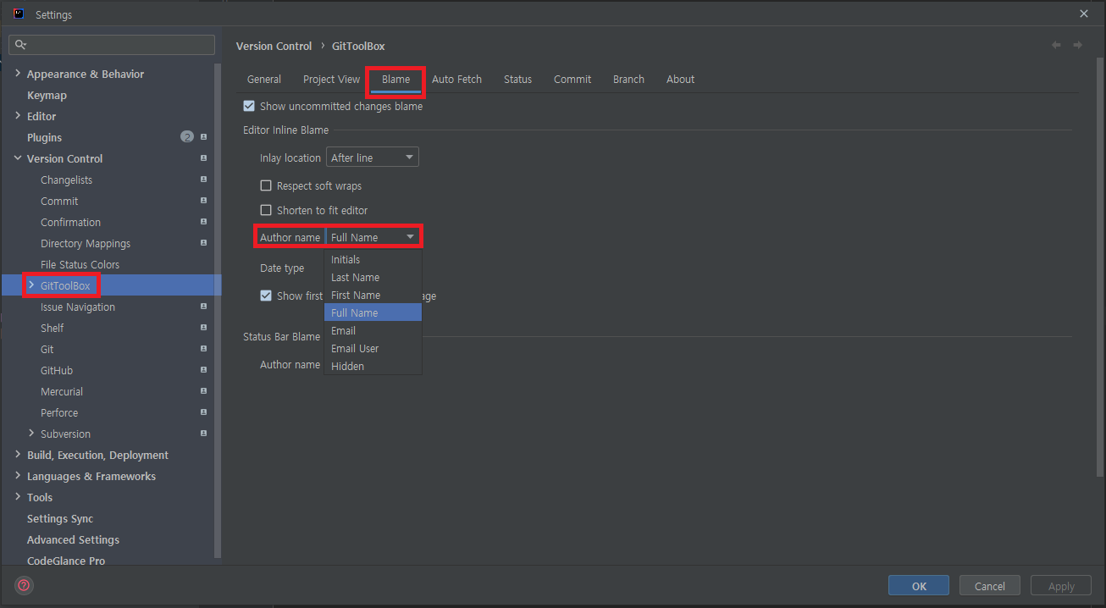Open the Inlay location dropdown
This screenshot has width=1106, height=608.
coord(373,158)
